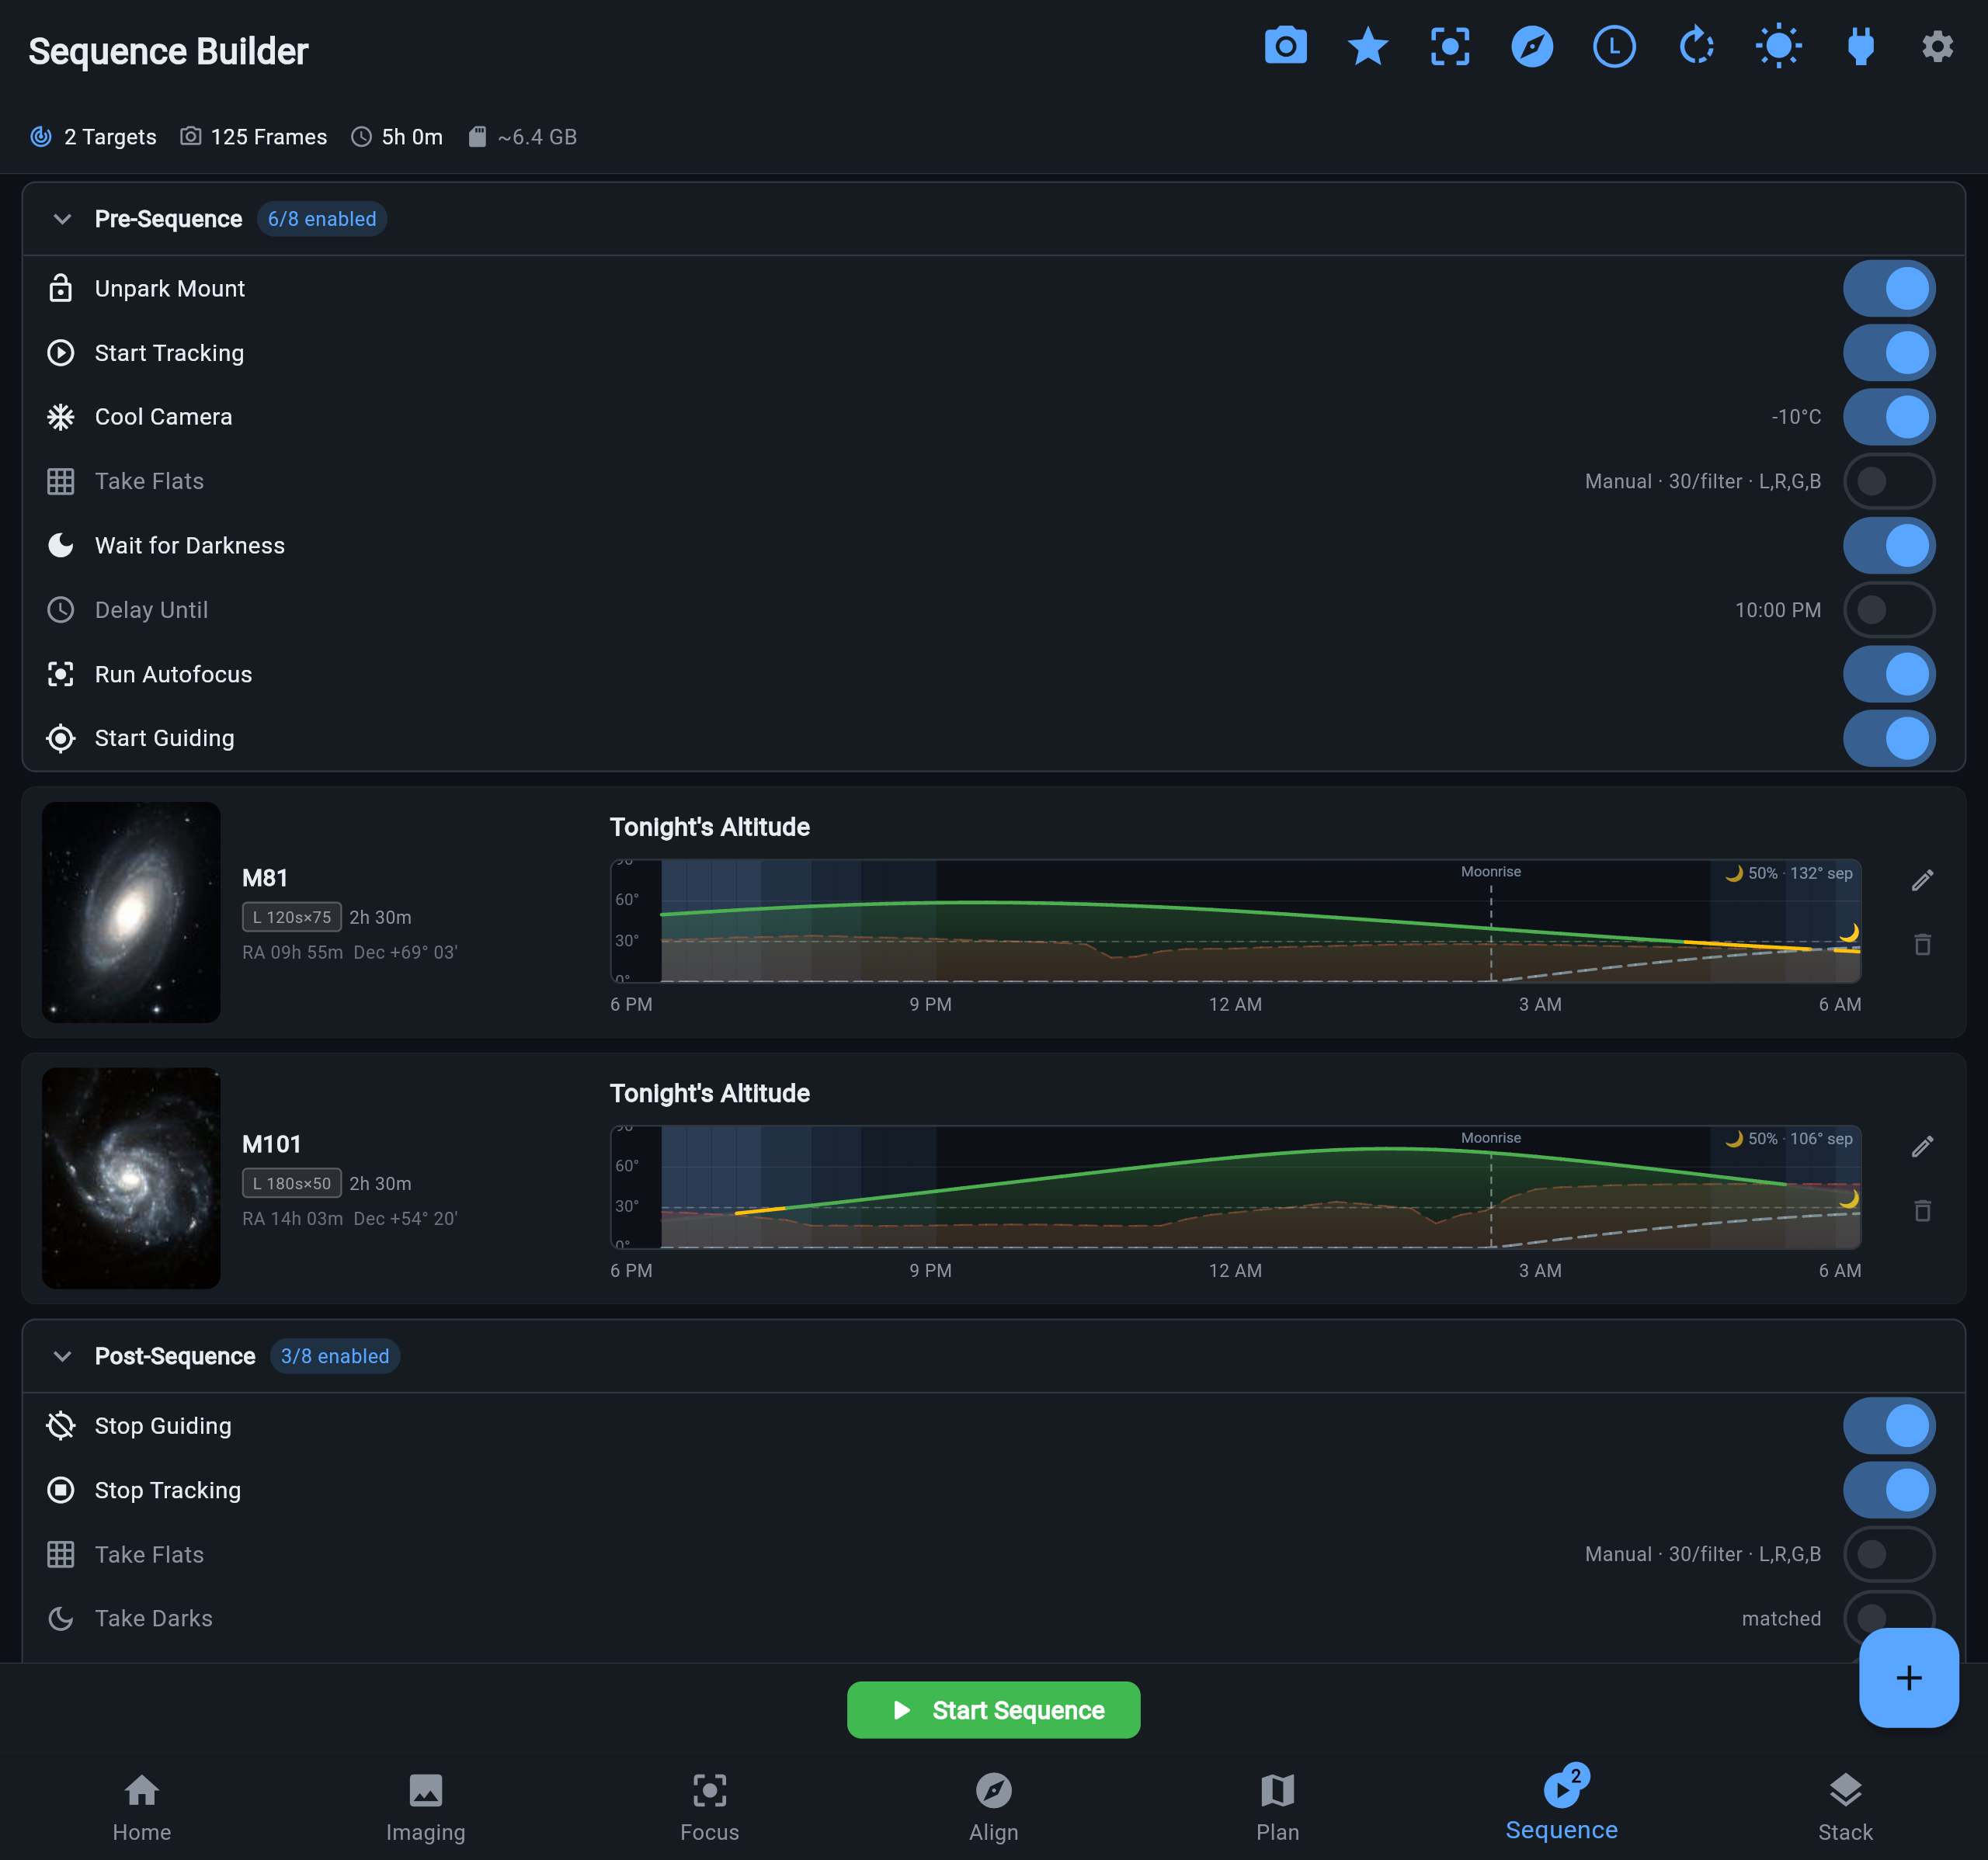Toggle Run Autofocus switch
1988x1860 pixels.
coord(1888,674)
